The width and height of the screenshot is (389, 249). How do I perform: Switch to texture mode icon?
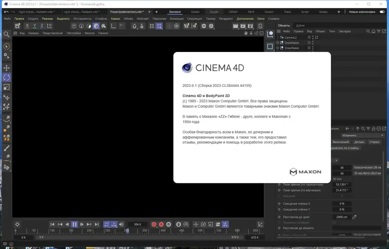(104, 26)
